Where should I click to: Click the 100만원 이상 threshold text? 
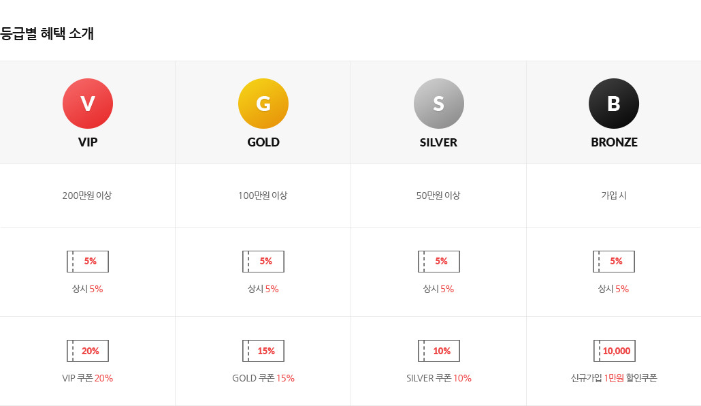pos(263,196)
